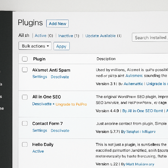The width and height of the screenshot is (168, 168).
Task: Focus the Search installed plugins field
Action: click(150, 37)
